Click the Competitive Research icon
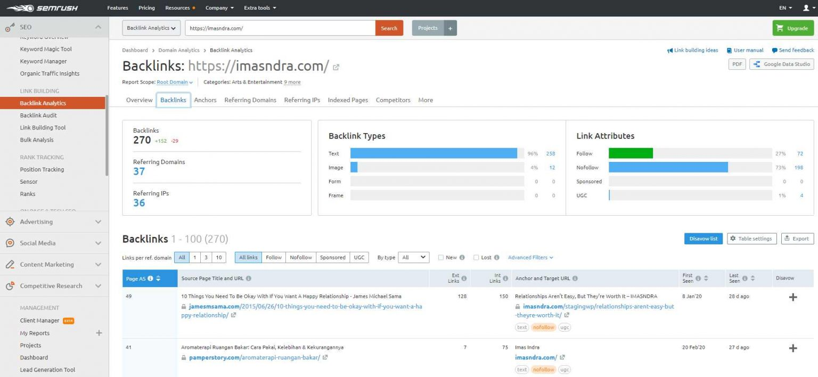This screenshot has height=377, width=818. tap(10, 286)
